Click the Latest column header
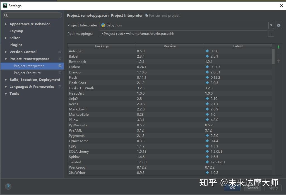The image size is (286, 195). (x=238, y=46)
